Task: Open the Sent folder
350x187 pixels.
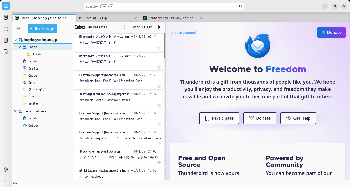Action: coord(42,83)
